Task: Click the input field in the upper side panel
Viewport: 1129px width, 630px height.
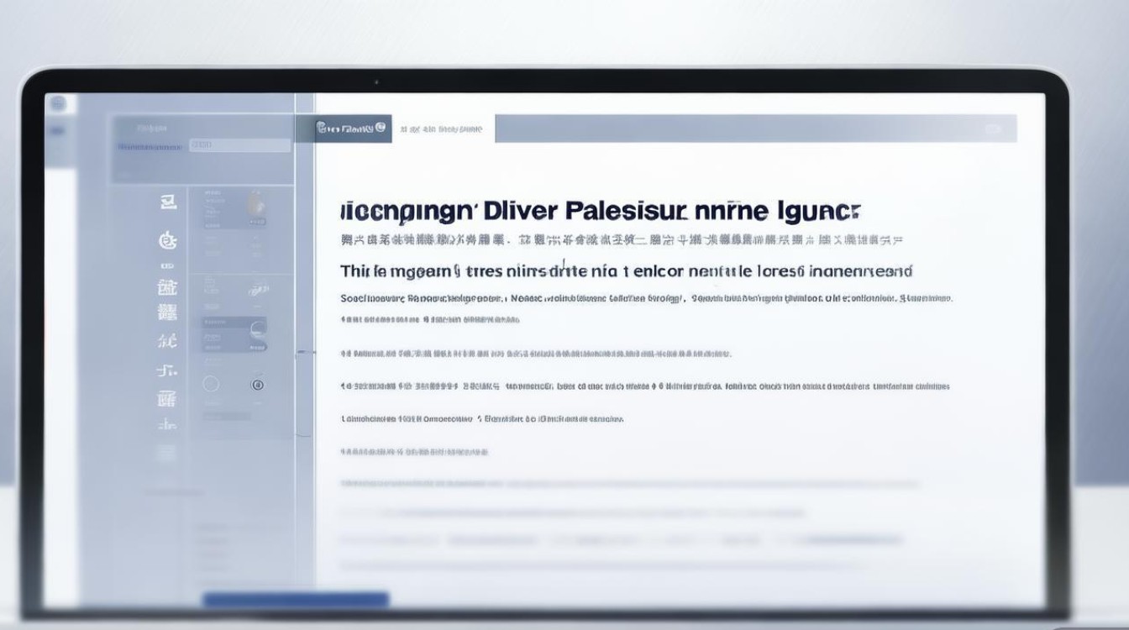Action: (239, 145)
